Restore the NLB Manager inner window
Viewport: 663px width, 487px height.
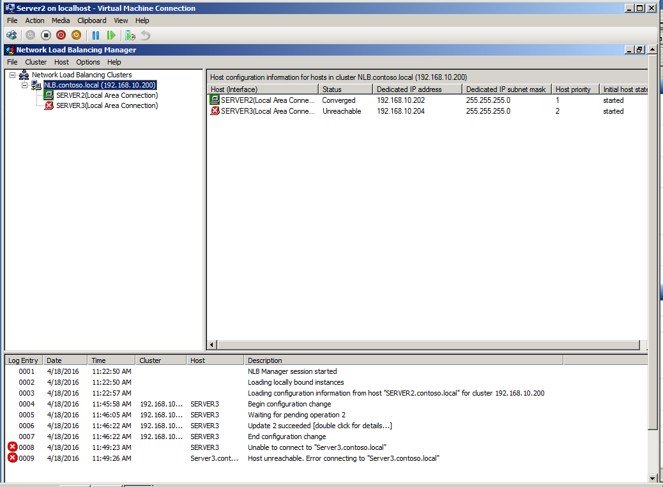coord(640,49)
